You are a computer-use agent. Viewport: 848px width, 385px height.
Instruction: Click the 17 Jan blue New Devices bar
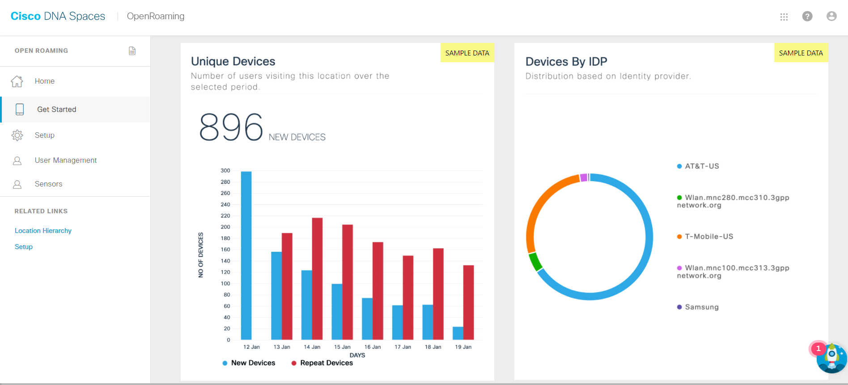tap(398, 323)
